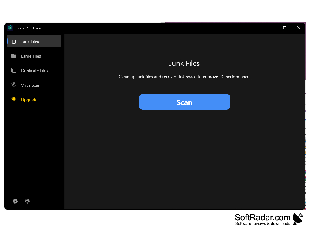Click the "Junk Files" heading text
The width and height of the screenshot is (310, 233).
[184, 63]
